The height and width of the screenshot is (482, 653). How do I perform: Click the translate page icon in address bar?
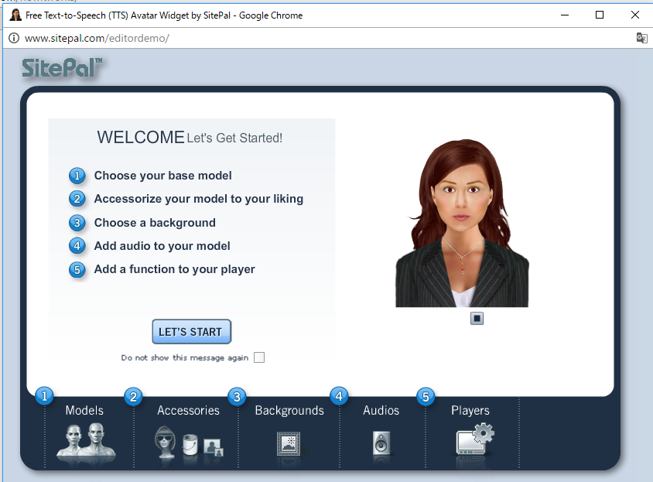641,38
